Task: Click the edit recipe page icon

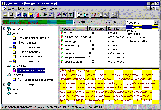Action: [x=86, y=15]
